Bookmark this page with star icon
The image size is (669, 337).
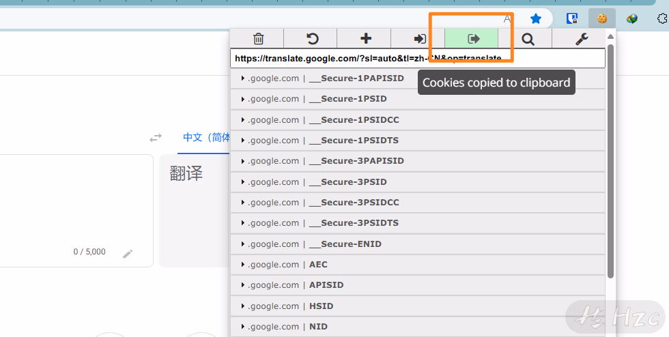535,19
